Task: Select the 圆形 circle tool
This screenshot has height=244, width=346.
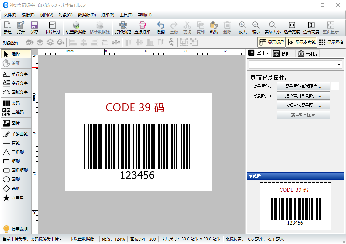Action: 16,179
